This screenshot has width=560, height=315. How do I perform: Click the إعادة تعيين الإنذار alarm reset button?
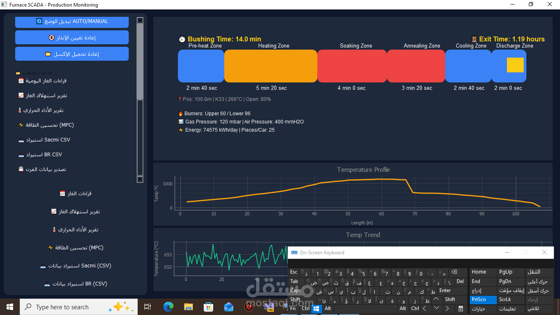tap(72, 37)
